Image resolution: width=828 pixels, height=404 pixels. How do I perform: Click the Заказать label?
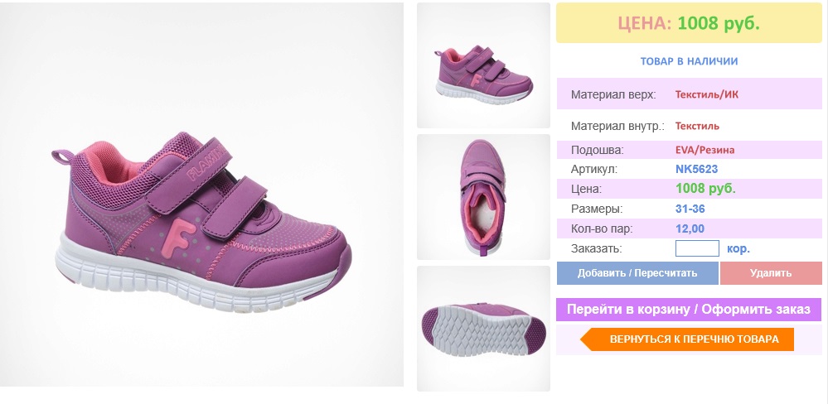[x=597, y=249]
